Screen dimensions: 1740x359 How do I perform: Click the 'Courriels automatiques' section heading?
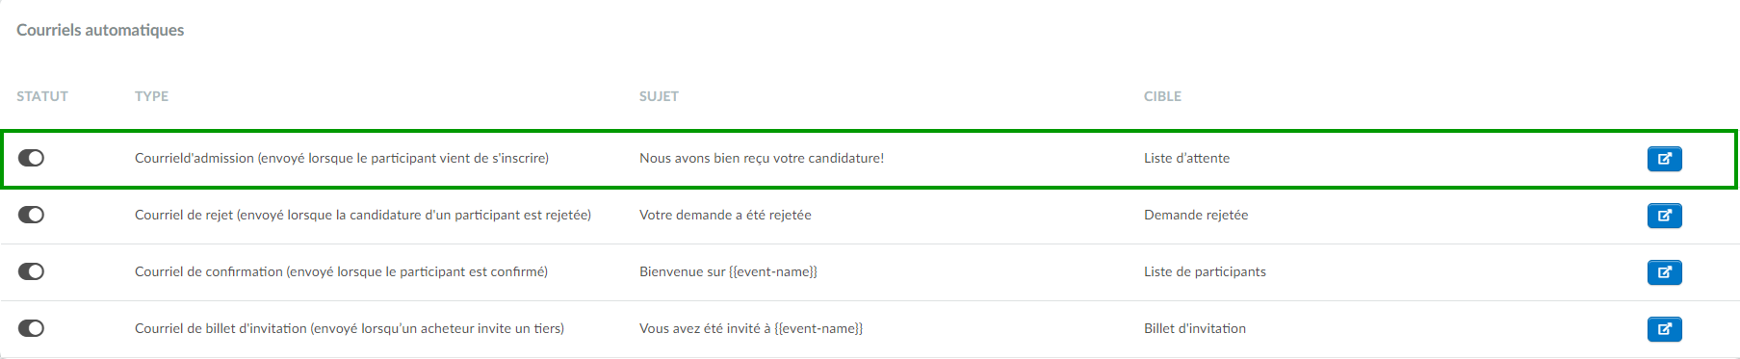click(100, 30)
